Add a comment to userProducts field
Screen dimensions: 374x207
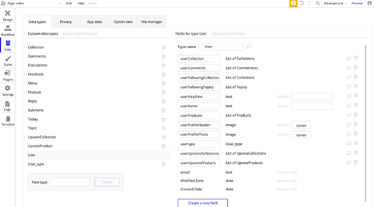click(349, 115)
